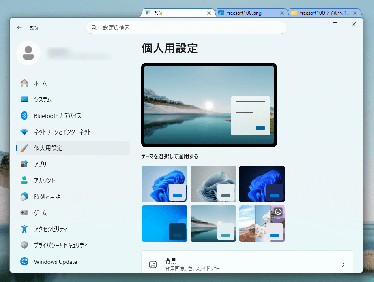Switch to freesoft100 とその他 folder tab

point(320,13)
